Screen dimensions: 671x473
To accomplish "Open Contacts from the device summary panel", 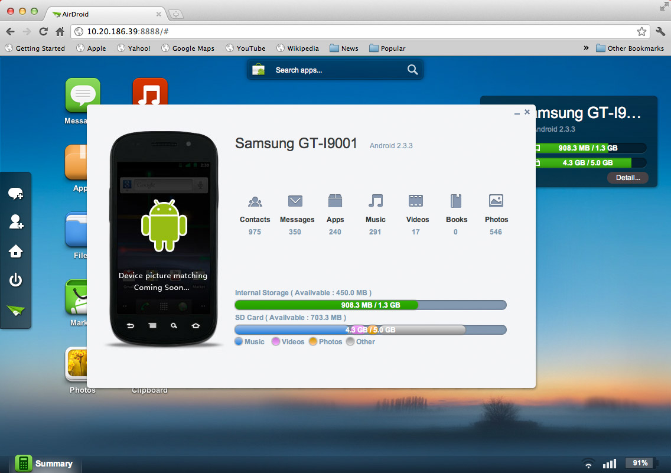I will pyautogui.click(x=255, y=201).
